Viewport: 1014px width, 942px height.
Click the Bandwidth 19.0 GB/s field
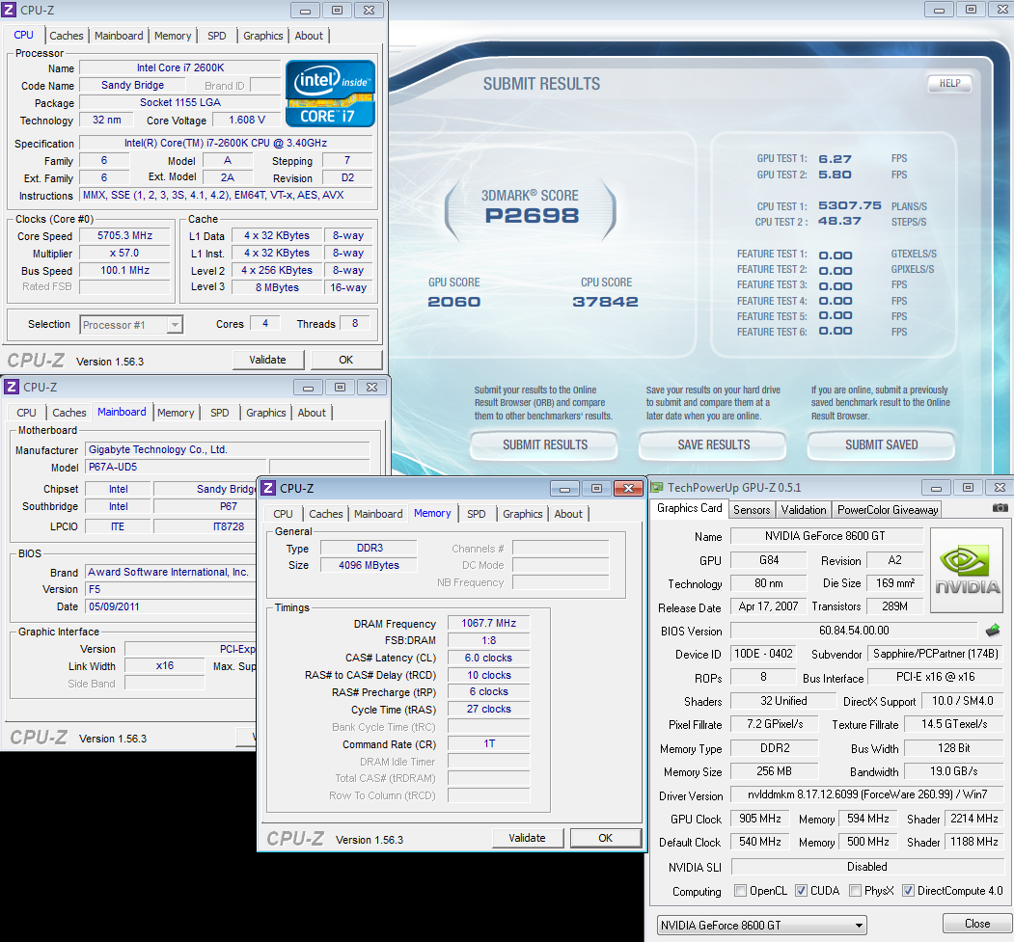point(954,771)
